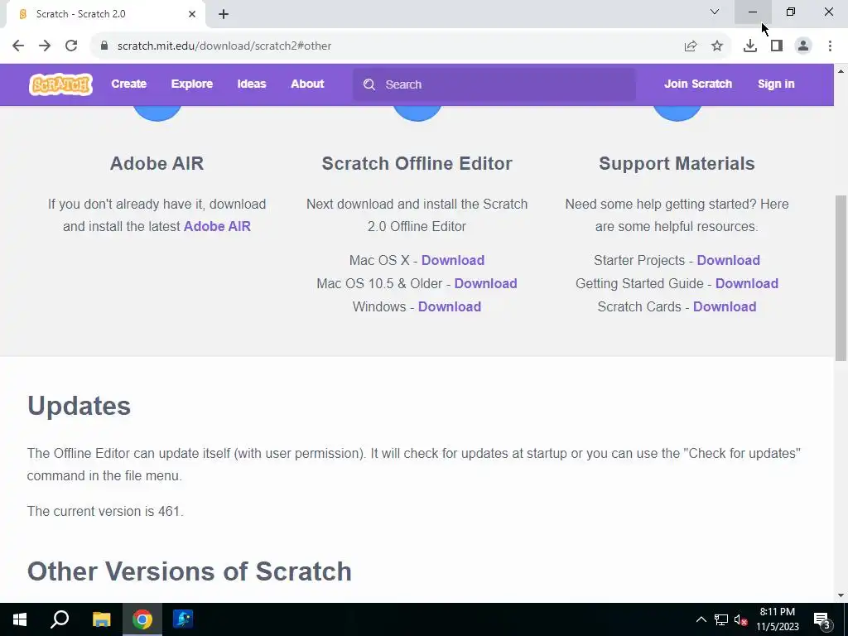Open Windows Start menu
The image size is (848, 636).
tap(20, 619)
